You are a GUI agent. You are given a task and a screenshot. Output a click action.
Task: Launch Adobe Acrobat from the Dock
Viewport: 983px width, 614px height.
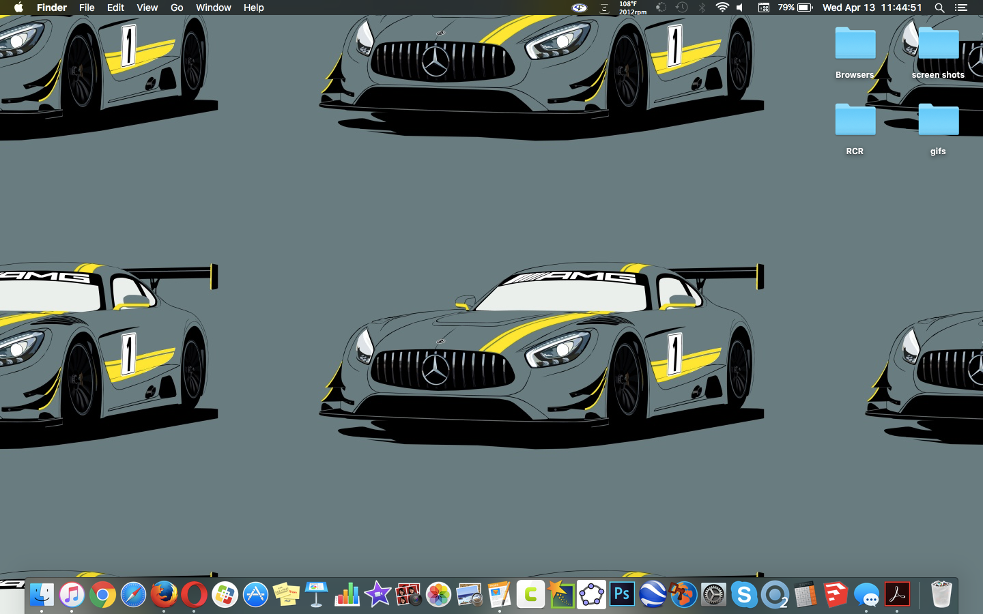(897, 595)
